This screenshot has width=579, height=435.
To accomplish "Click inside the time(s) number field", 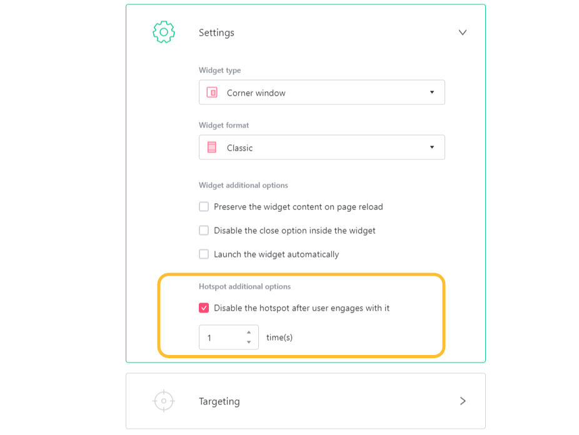I will click(x=219, y=337).
